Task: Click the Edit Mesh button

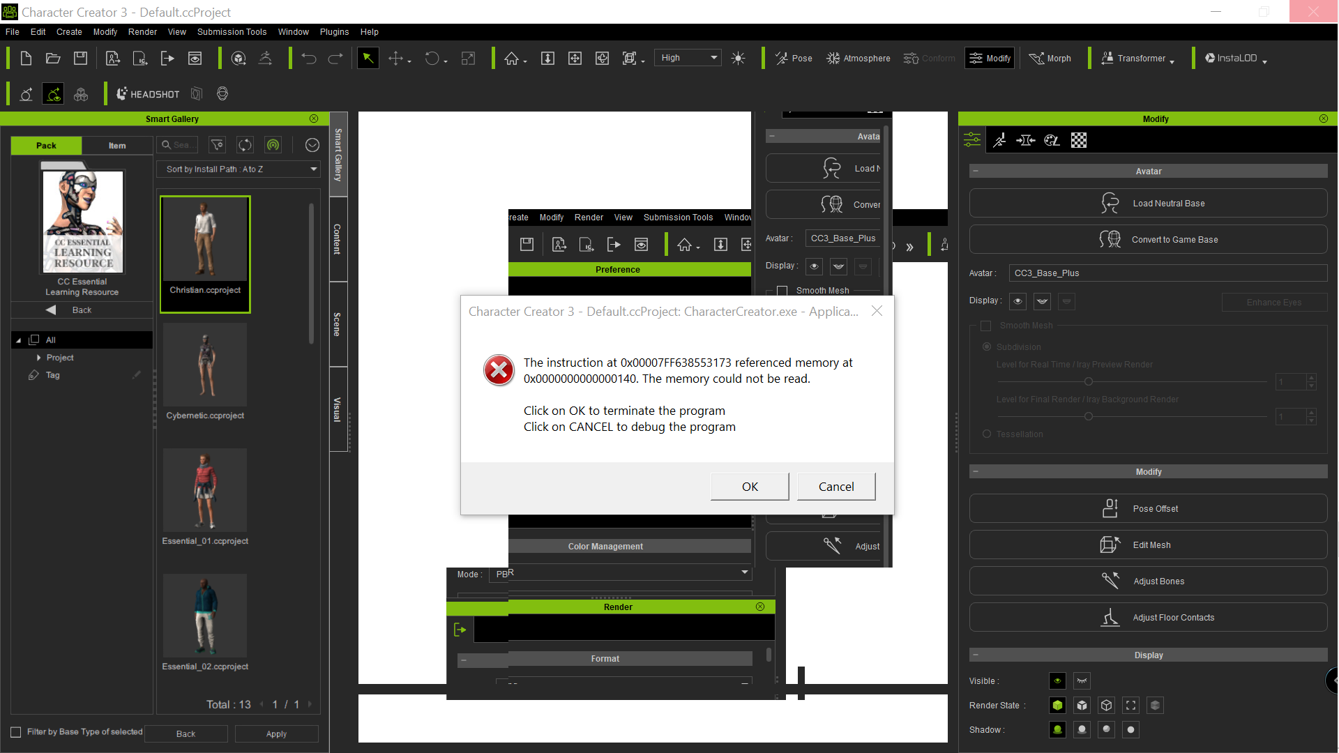Action: (1148, 545)
